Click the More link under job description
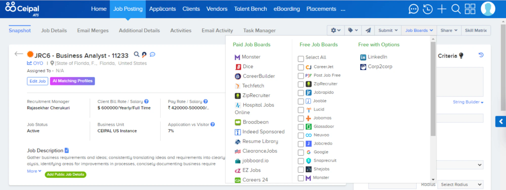The image size is (506, 190). [34, 171]
